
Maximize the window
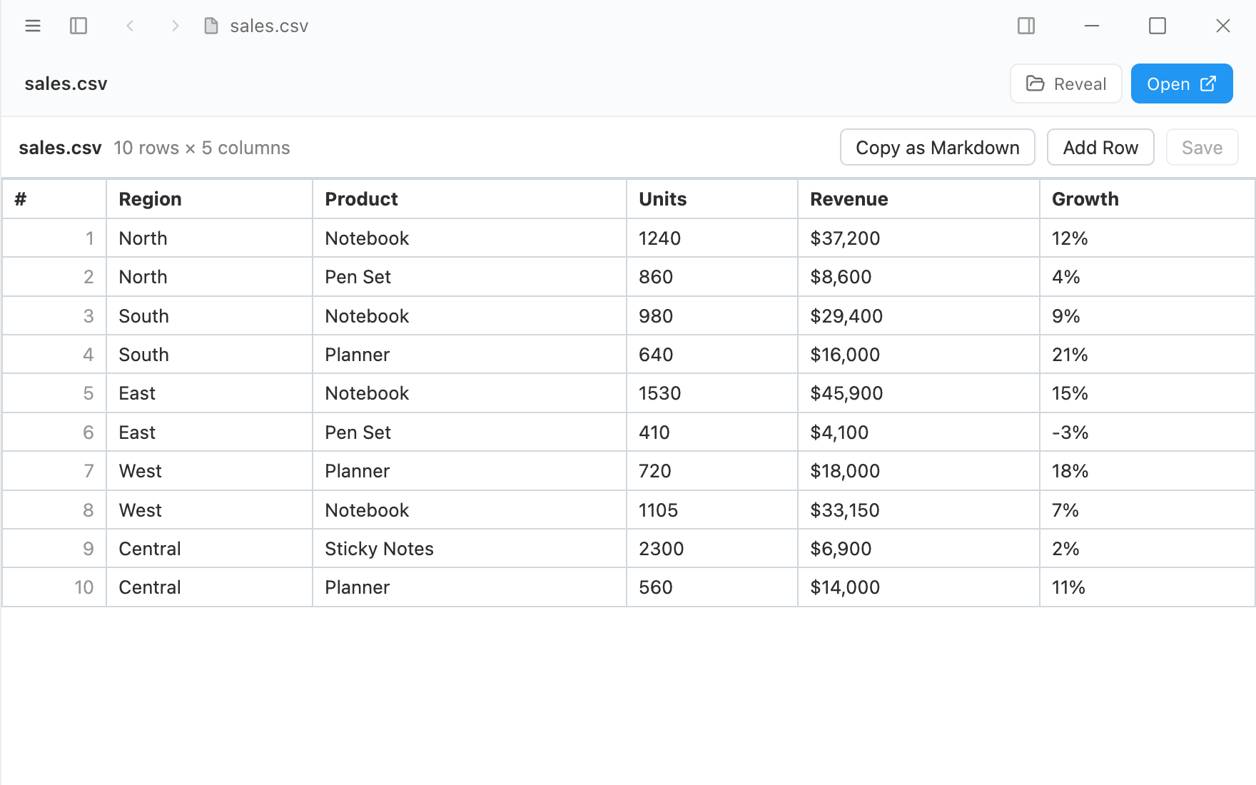[x=1158, y=26]
